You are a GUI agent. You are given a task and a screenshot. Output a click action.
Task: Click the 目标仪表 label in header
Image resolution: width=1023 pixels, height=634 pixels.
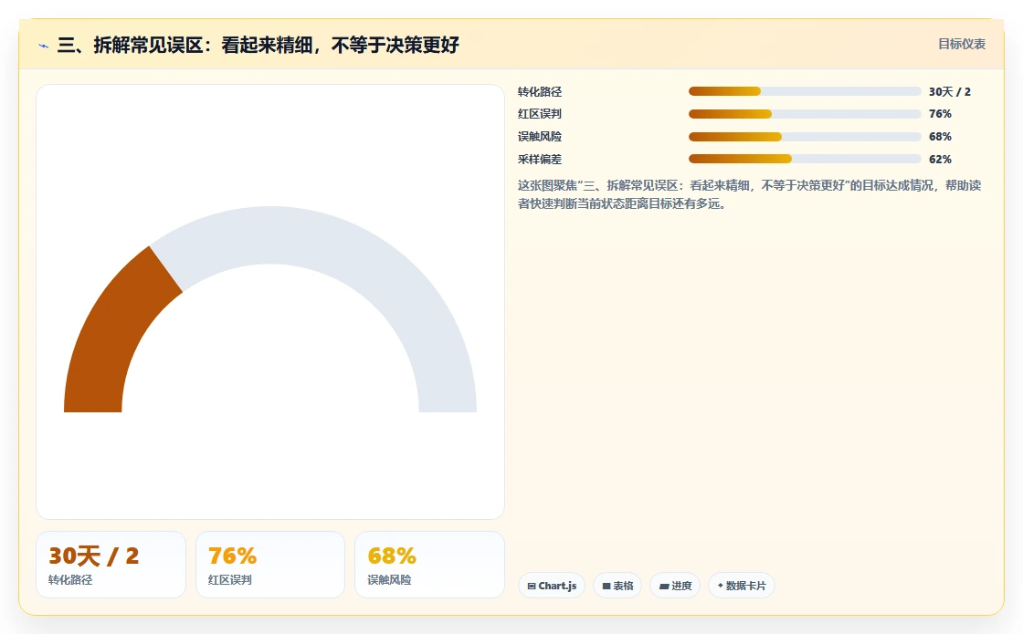[962, 44]
